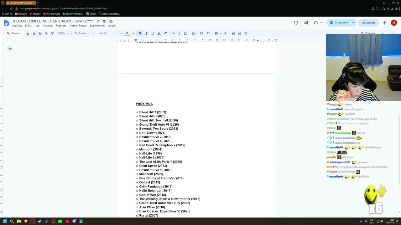401x225 pixels.
Task: Search the menus box
Action: [14, 33]
